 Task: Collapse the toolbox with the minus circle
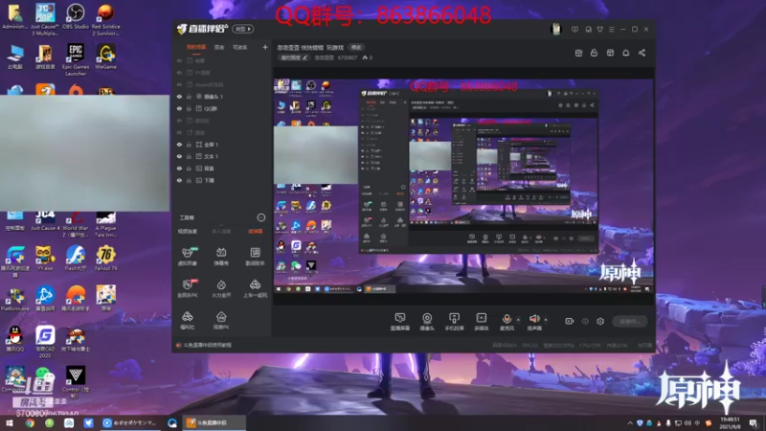point(261,217)
